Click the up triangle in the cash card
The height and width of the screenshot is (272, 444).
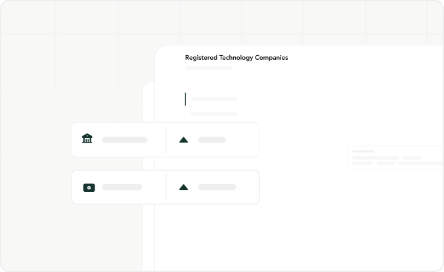point(183,187)
